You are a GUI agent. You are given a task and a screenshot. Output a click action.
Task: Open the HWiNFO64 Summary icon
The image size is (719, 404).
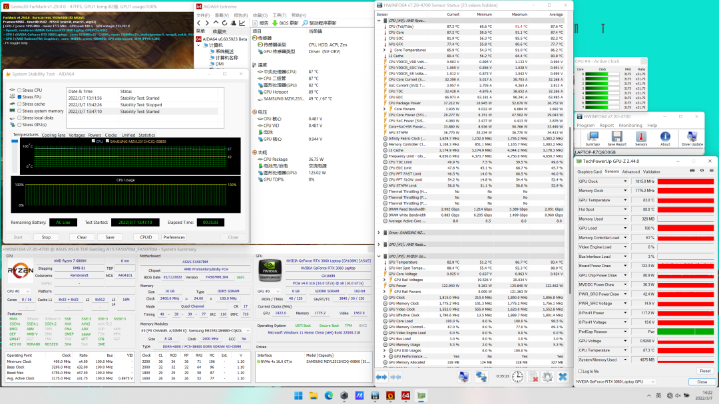pyautogui.click(x=593, y=139)
